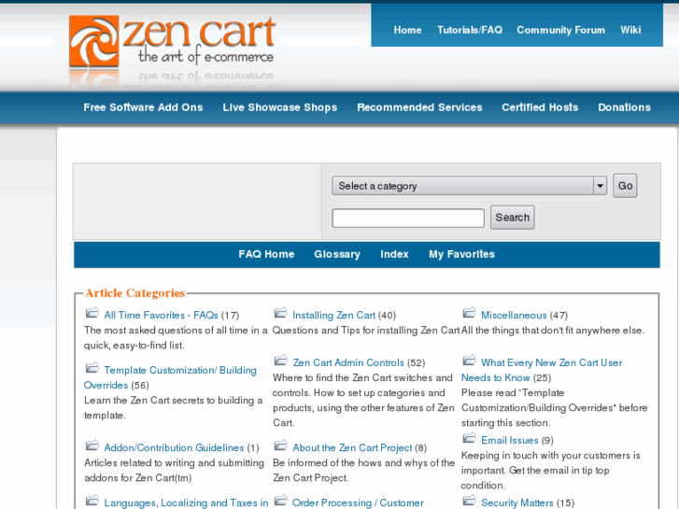This screenshot has width=679, height=509.
Task: Click text 'All the things that don't fit anywhere else.'
Action: click(553, 331)
